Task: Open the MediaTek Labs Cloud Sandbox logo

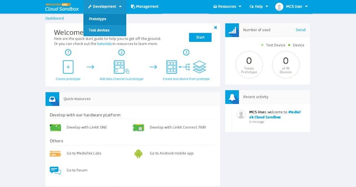Action: 62,7
